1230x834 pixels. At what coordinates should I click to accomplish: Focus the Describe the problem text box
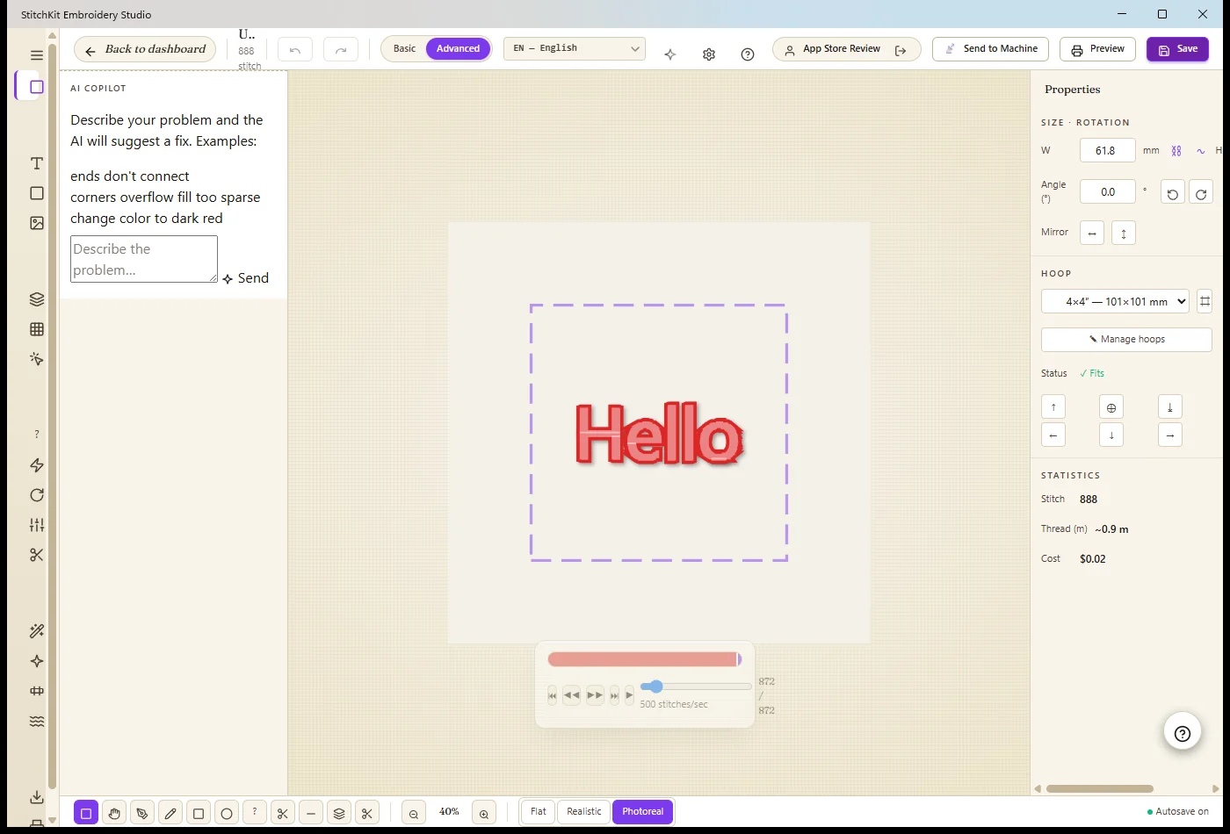click(x=144, y=259)
